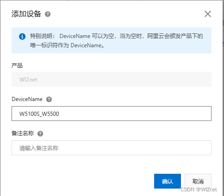Click the 产品 field label

coord(17,66)
